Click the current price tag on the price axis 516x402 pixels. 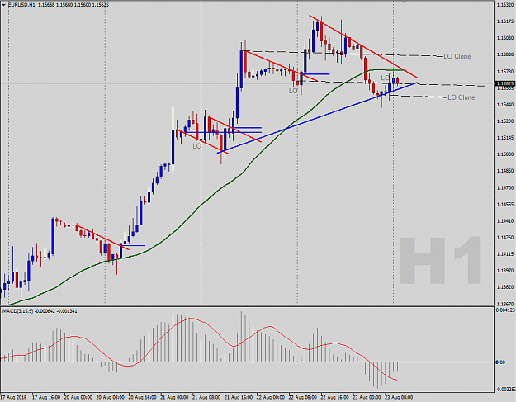point(505,84)
